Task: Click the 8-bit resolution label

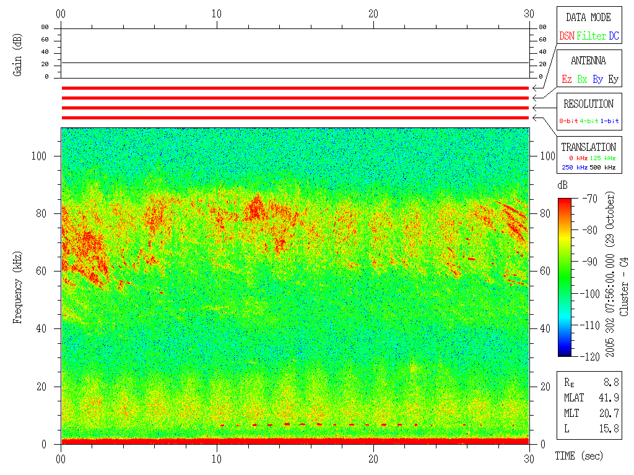Action: [568, 121]
